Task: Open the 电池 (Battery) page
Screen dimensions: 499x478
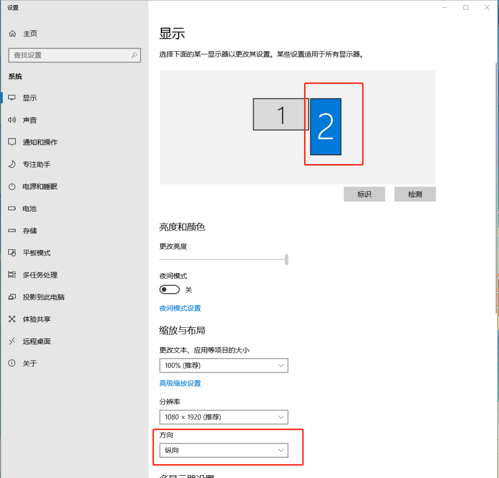Action: click(30, 208)
